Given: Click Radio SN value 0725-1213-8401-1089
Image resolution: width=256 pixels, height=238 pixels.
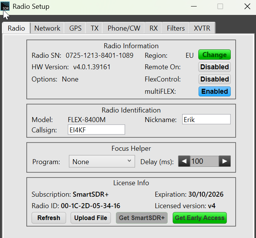Looking at the screenshot, I should pos(99,55).
